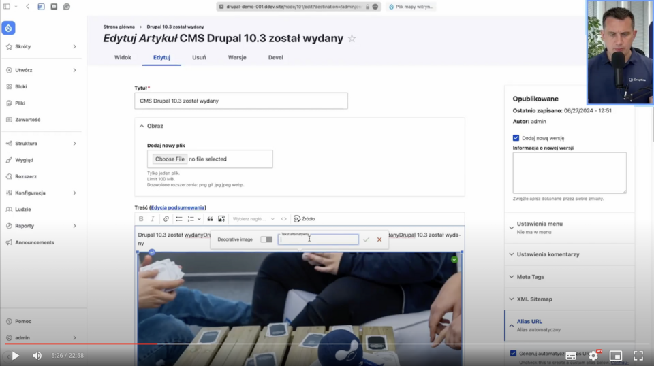The width and height of the screenshot is (654, 366).
Task: Expand the Konfiguracja submenu arrow
Action: [75, 193]
